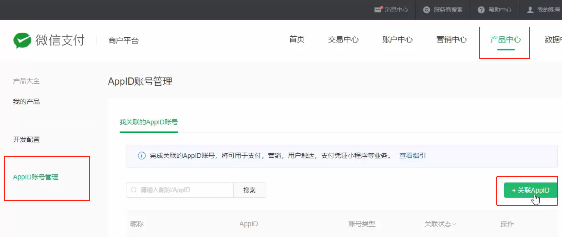The height and width of the screenshot is (237, 562).
Task: Click the 服务商搜索 text in top bar
Action: (x=448, y=10)
